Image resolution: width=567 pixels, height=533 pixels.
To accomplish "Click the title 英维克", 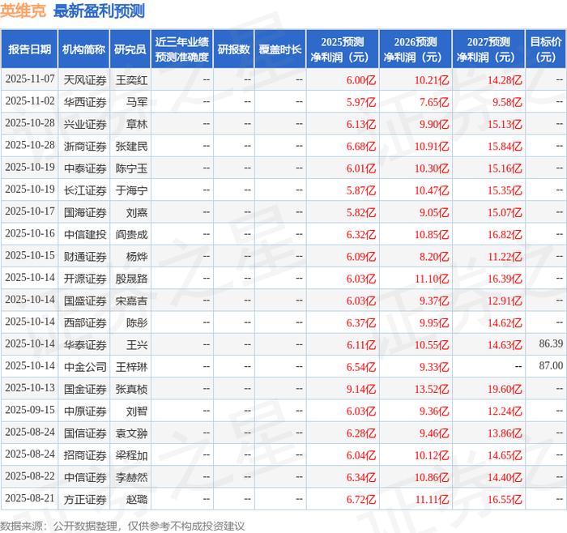I will coord(23,11).
